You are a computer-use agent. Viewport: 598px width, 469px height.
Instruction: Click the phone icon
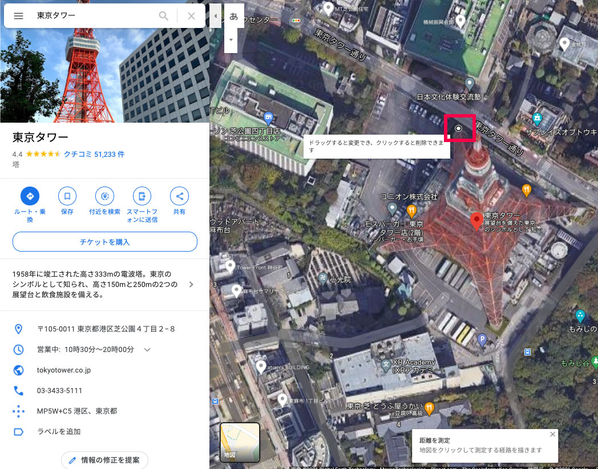coord(18,390)
